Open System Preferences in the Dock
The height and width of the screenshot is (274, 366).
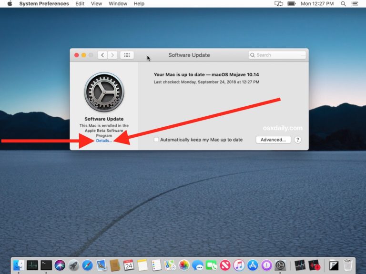[280, 265]
